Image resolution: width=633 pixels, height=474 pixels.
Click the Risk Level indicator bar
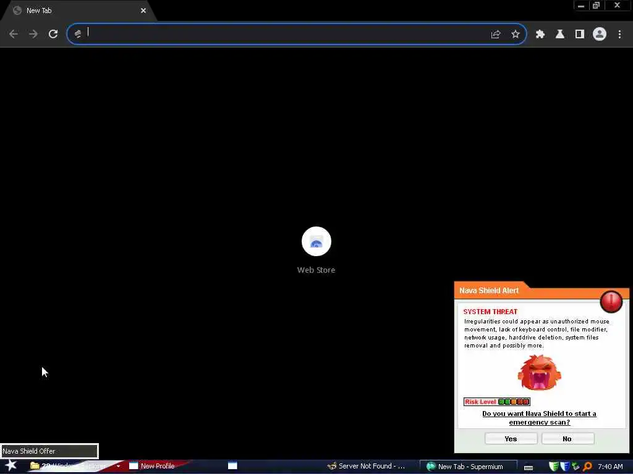(496, 401)
